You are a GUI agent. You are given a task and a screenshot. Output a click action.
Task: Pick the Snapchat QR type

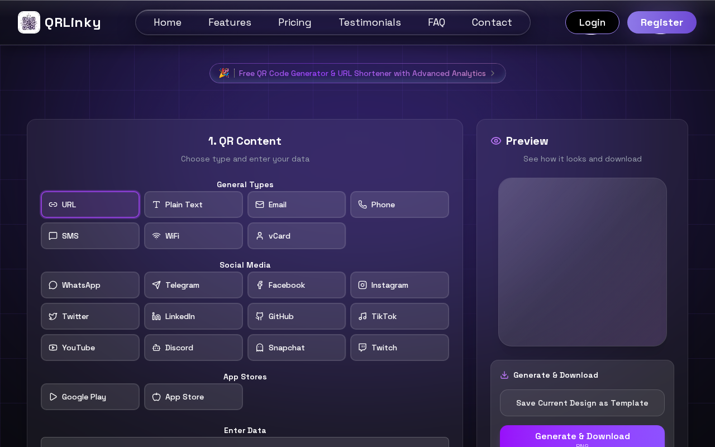[x=297, y=348]
